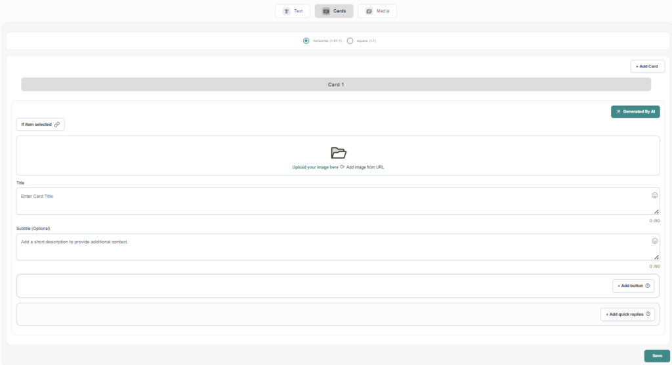The height and width of the screenshot is (365, 672).
Task: Select the Cards tab
Action: pos(334,11)
